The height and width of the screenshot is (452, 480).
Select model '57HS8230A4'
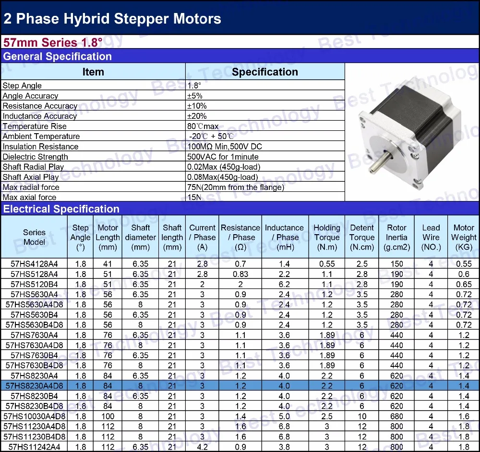(34, 376)
